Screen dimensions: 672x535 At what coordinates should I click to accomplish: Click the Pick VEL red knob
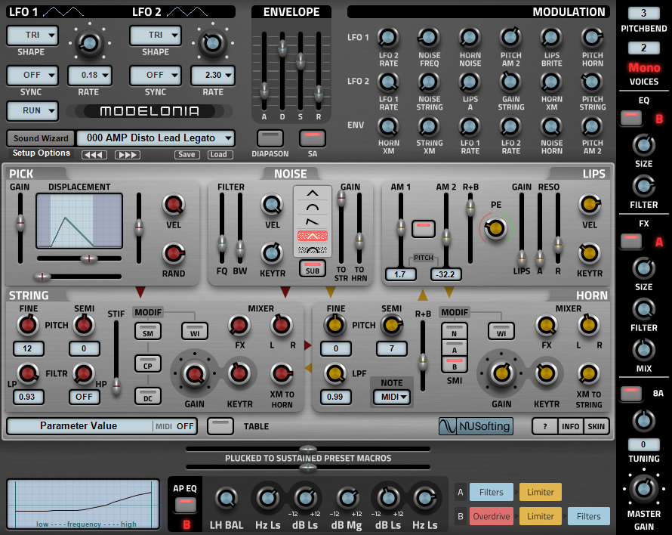tap(173, 205)
